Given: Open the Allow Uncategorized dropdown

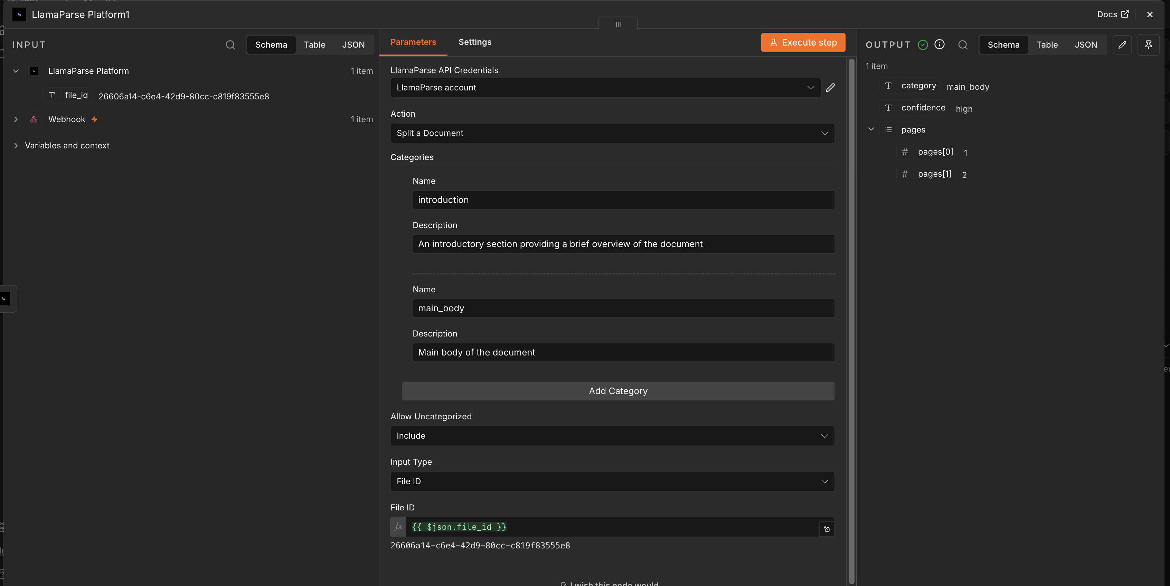Looking at the screenshot, I should [612, 436].
